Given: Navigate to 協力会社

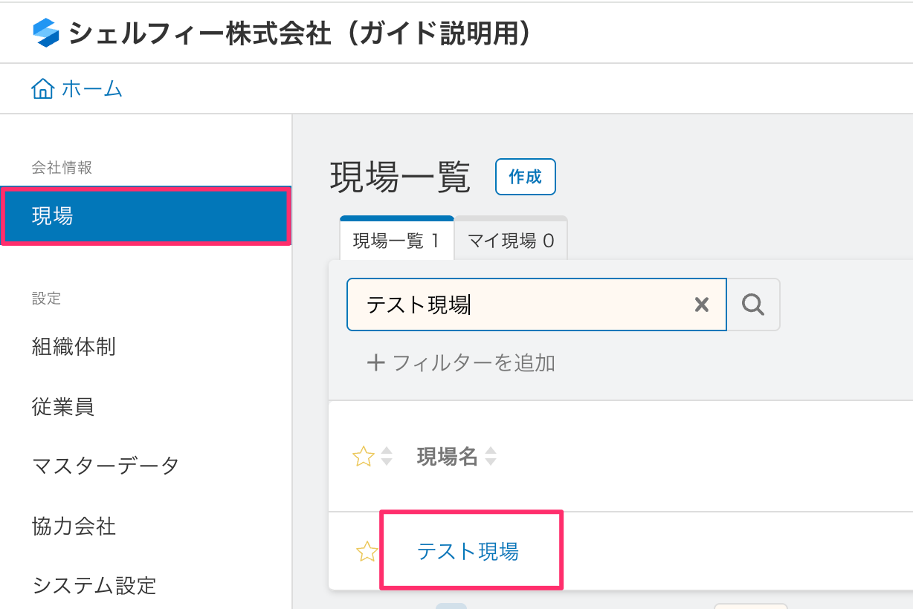Looking at the screenshot, I should click(74, 527).
